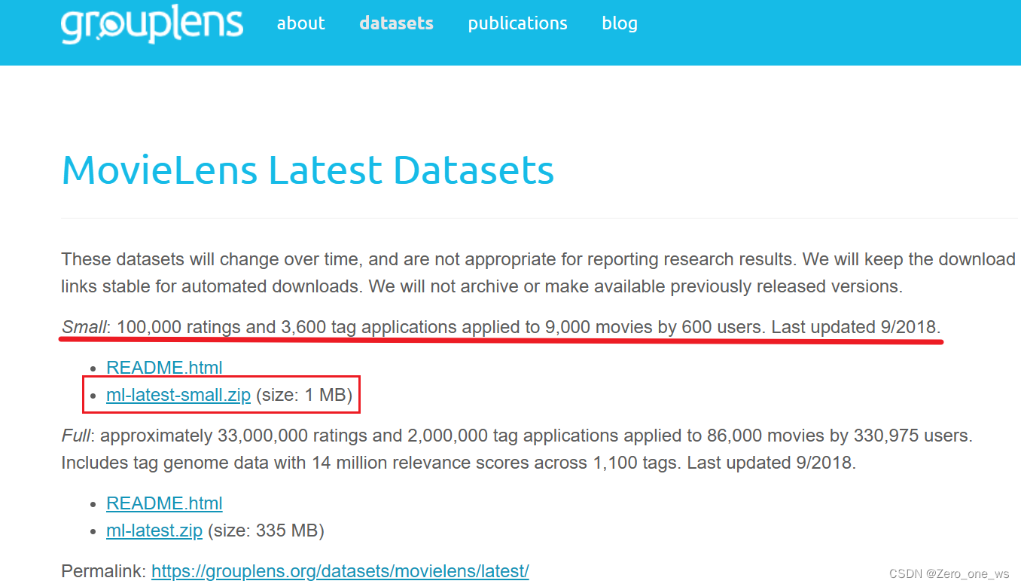
Task: Open README.html under the Small dataset
Action: (164, 368)
